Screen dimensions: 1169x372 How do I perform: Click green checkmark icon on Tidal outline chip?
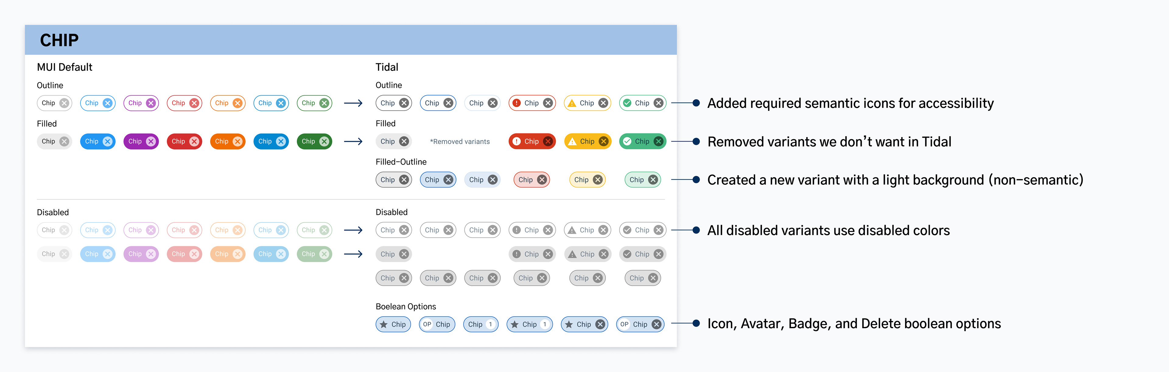627,103
